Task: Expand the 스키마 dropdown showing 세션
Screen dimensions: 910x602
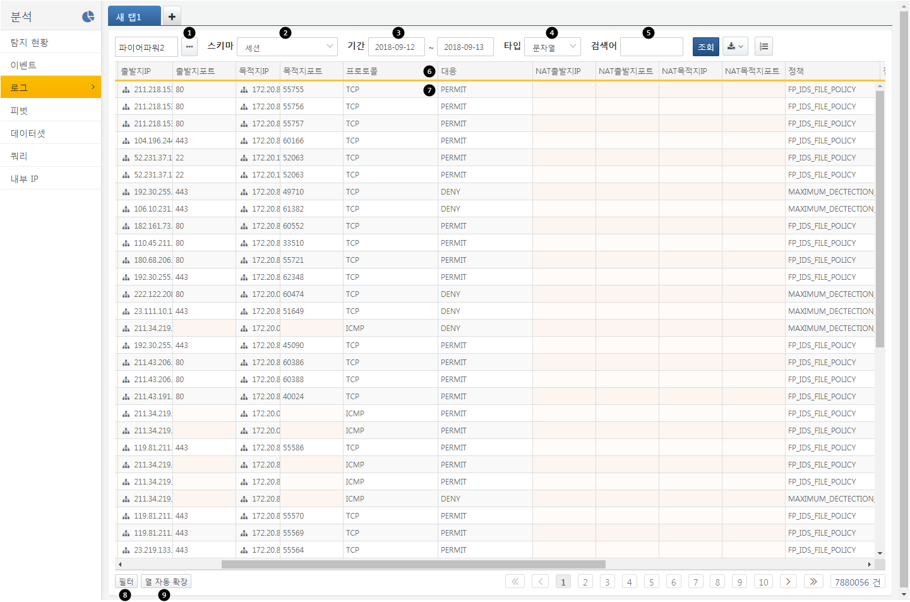Action: click(x=287, y=47)
